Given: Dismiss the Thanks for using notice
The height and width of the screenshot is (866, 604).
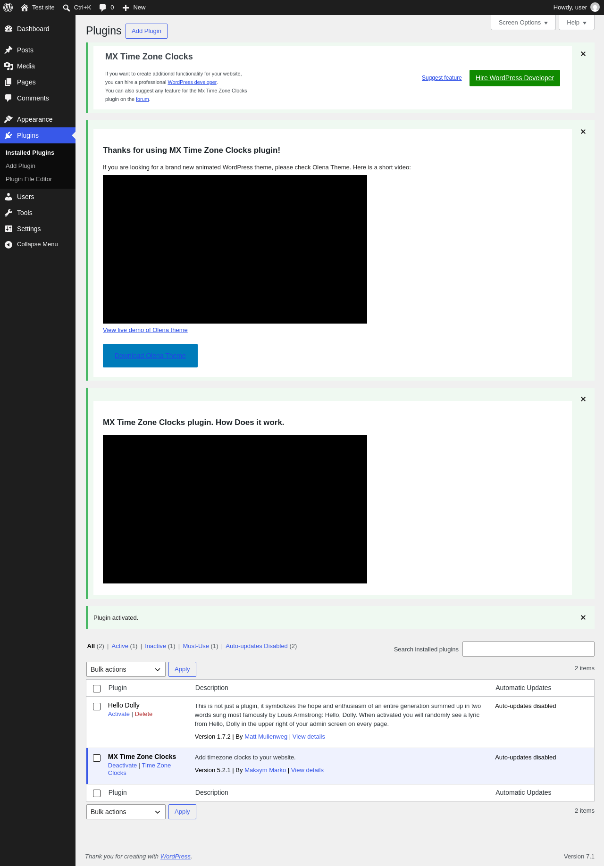Looking at the screenshot, I should point(583,132).
